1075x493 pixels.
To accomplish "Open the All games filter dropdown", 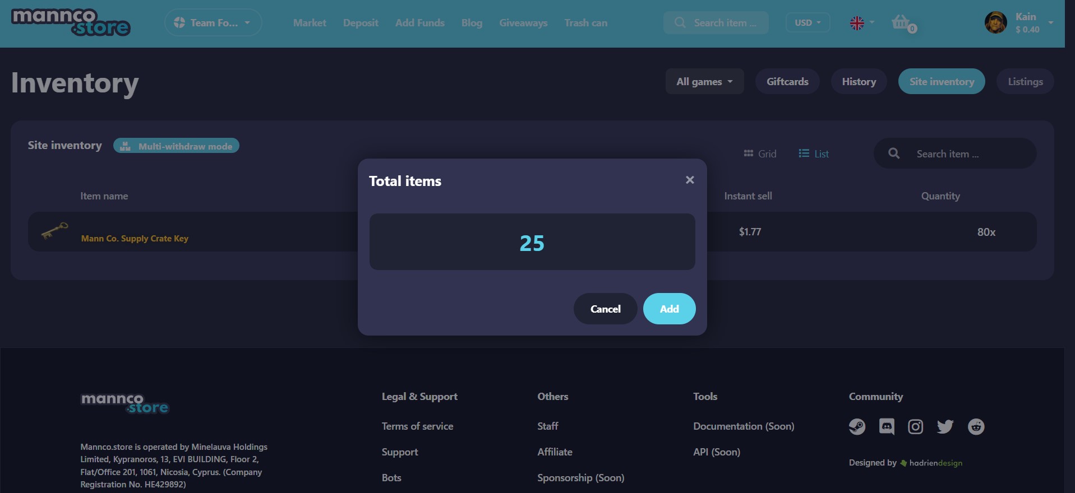I will click(x=704, y=82).
